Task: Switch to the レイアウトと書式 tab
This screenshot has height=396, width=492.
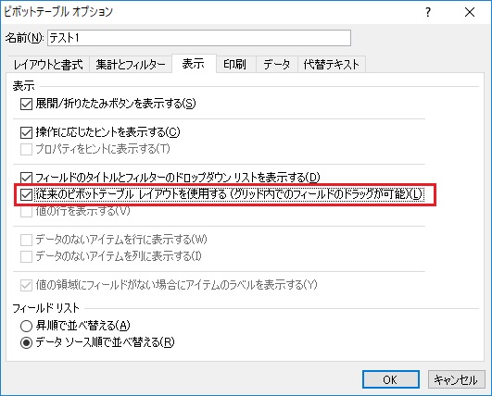Action: tap(48, 65)
